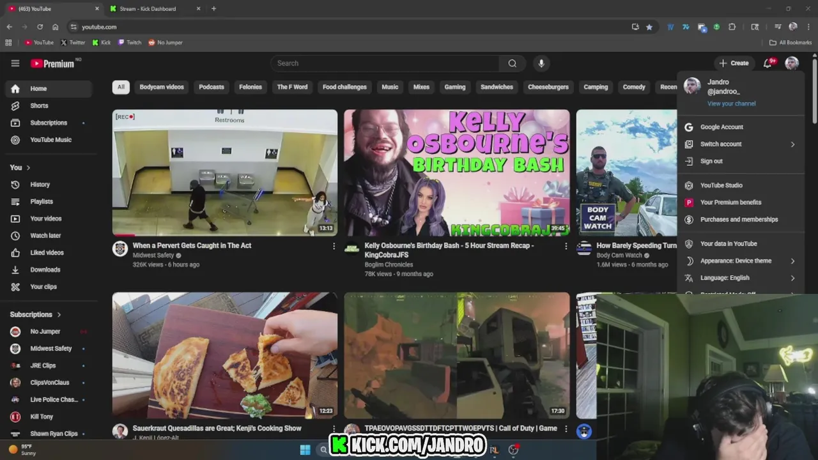
Task: Open Subscriptions in the sidebar
Action: pos(49,123)
